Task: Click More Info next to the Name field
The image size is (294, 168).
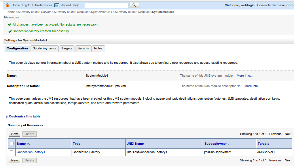Action: 244,76
